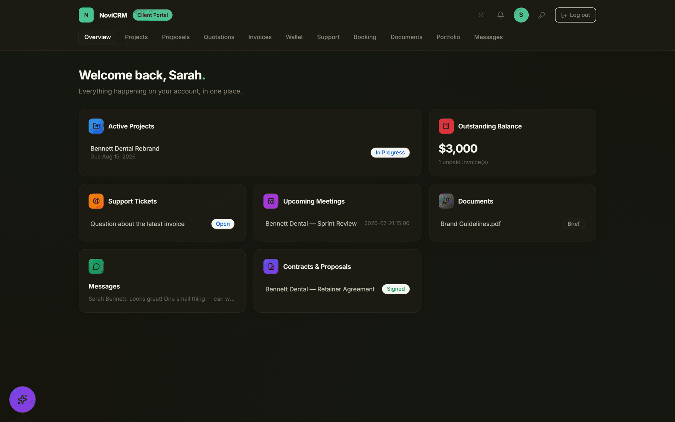Switch to the Wallet tab
Viewport: 675px width, 422px height.
(294, 37)
